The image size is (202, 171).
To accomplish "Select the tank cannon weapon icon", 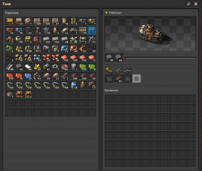I will (109, 70).
